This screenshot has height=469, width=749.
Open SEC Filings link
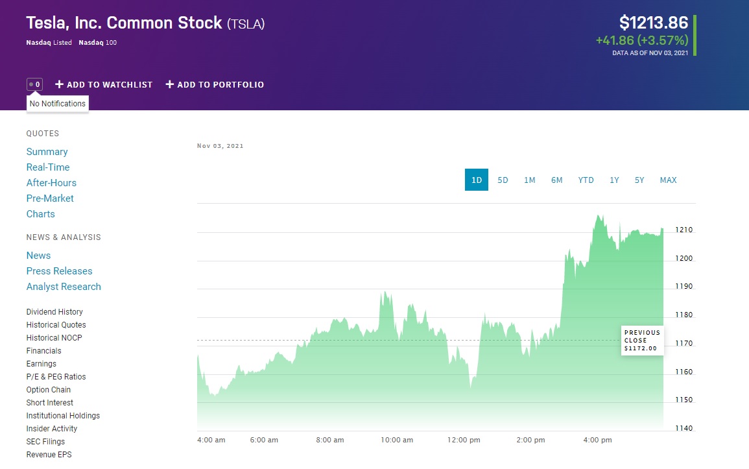[x=45, y=442]
